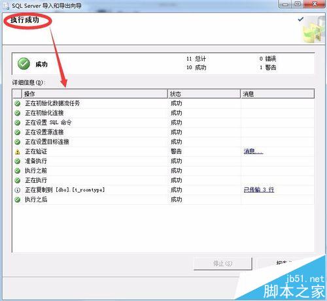327x301 pixels.
Task: Click the status icon beside 正在初始化数据流任务
Action: pos(17,103)
